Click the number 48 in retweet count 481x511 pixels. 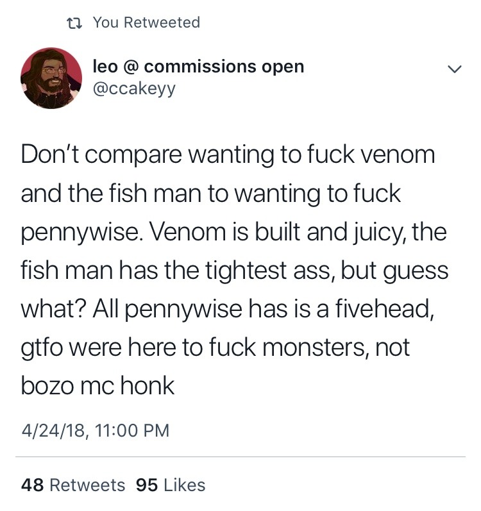click(33, 485)
